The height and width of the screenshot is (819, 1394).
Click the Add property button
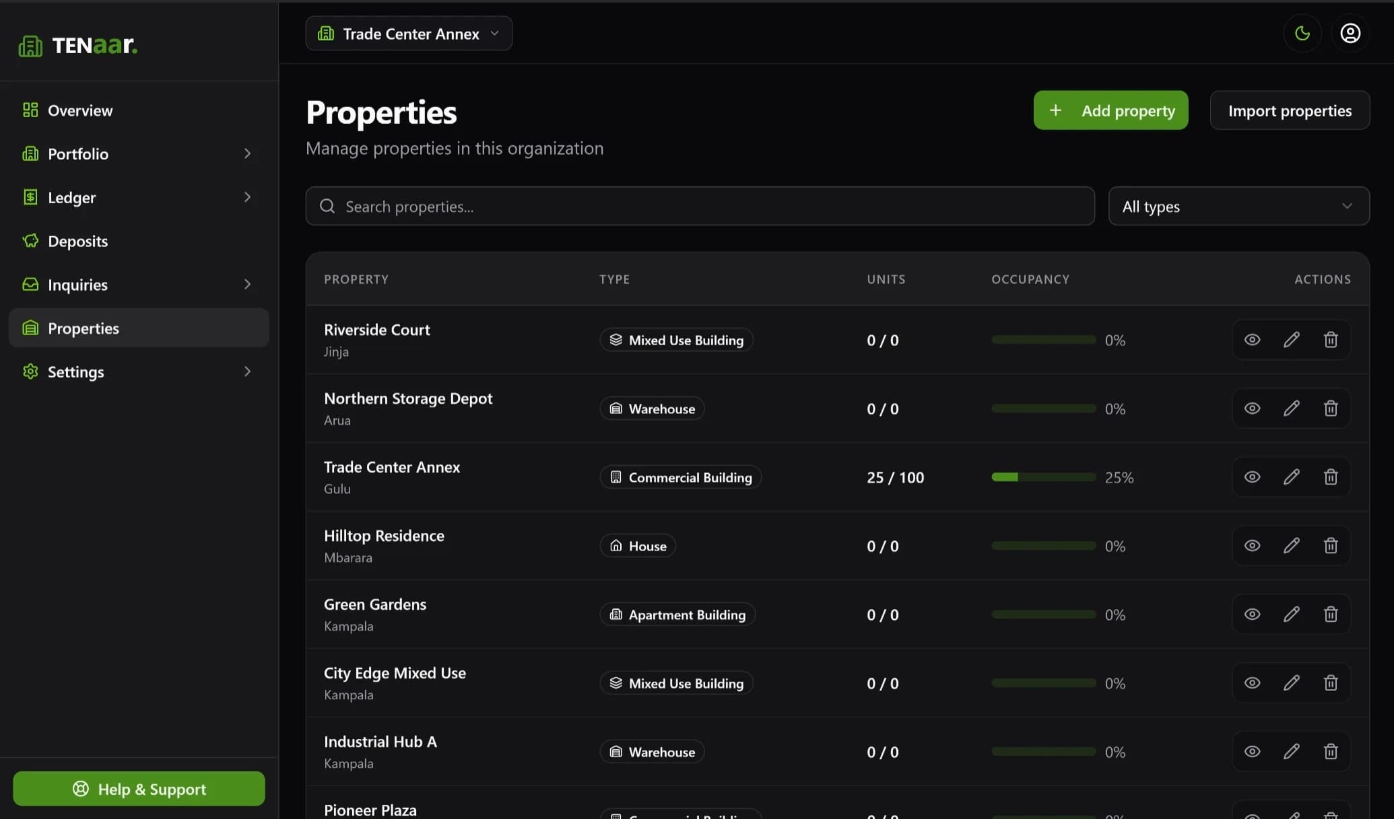point(1110,110)
